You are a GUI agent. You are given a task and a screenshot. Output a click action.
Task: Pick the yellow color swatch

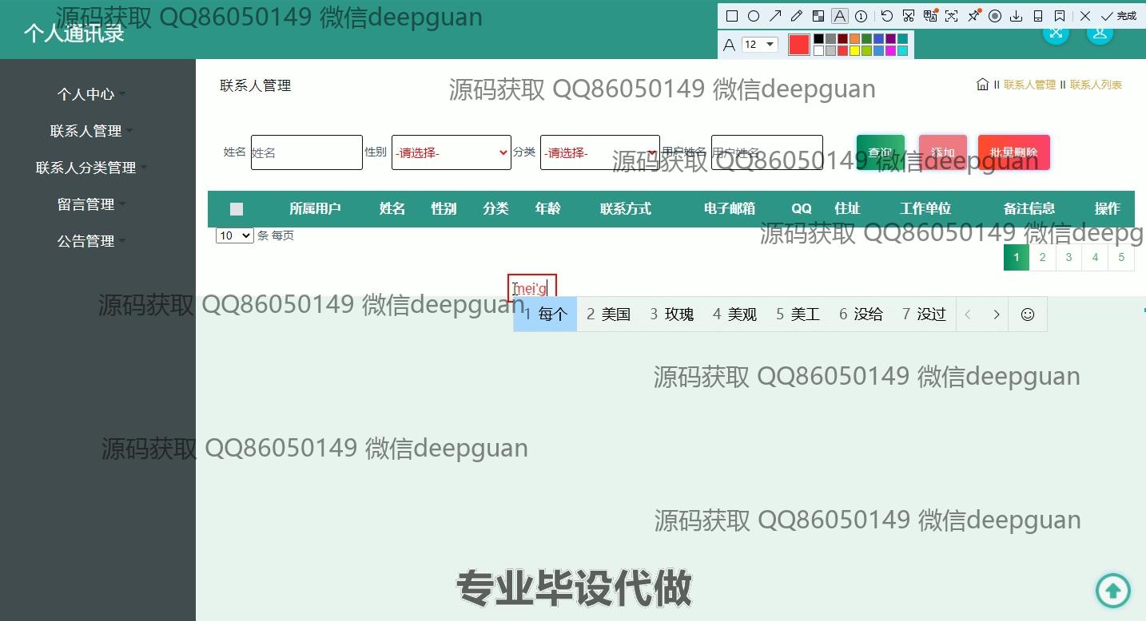pos(854,51)
